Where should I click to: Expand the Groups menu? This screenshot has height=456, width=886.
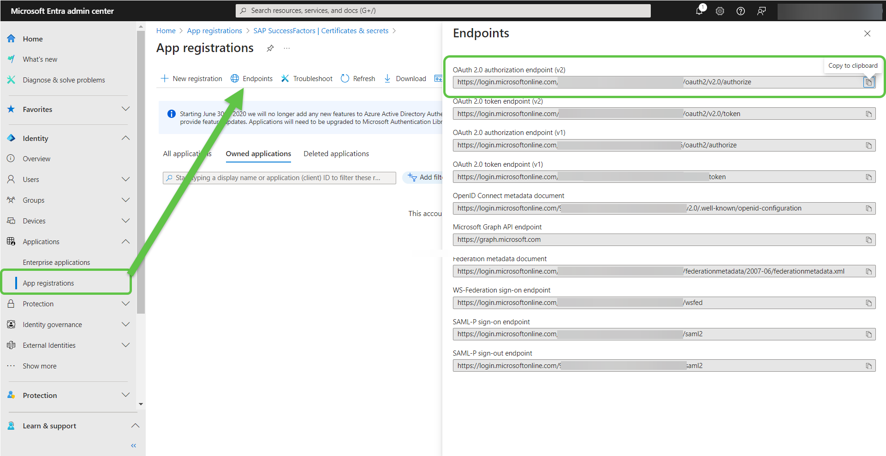pyautogui.click(x=125, y=200)
